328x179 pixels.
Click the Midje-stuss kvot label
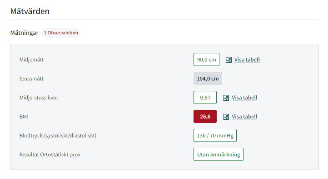(x=39, y=98)
